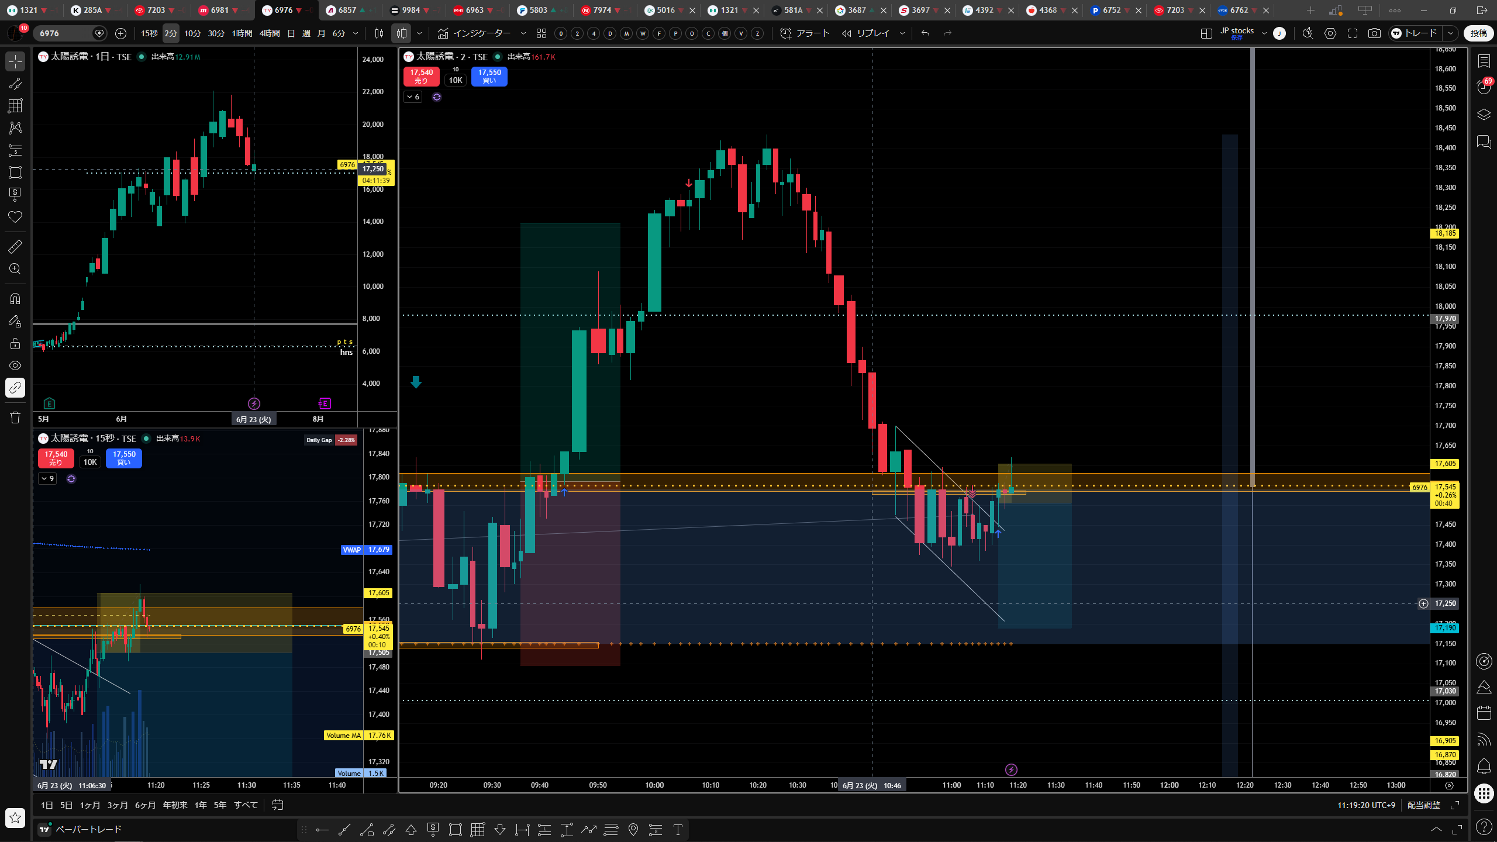Expand the timeframe interval dropdown arrow
Screen dimensions: 1497x842
pos(356,33)
